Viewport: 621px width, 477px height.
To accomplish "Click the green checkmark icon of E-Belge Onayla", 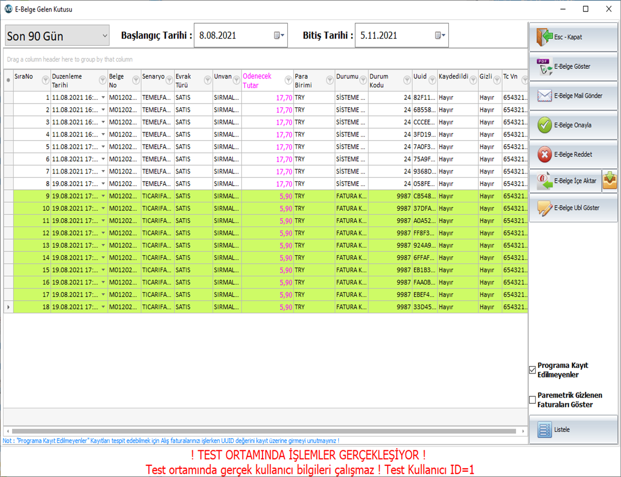I will click(x=544, y=125).
